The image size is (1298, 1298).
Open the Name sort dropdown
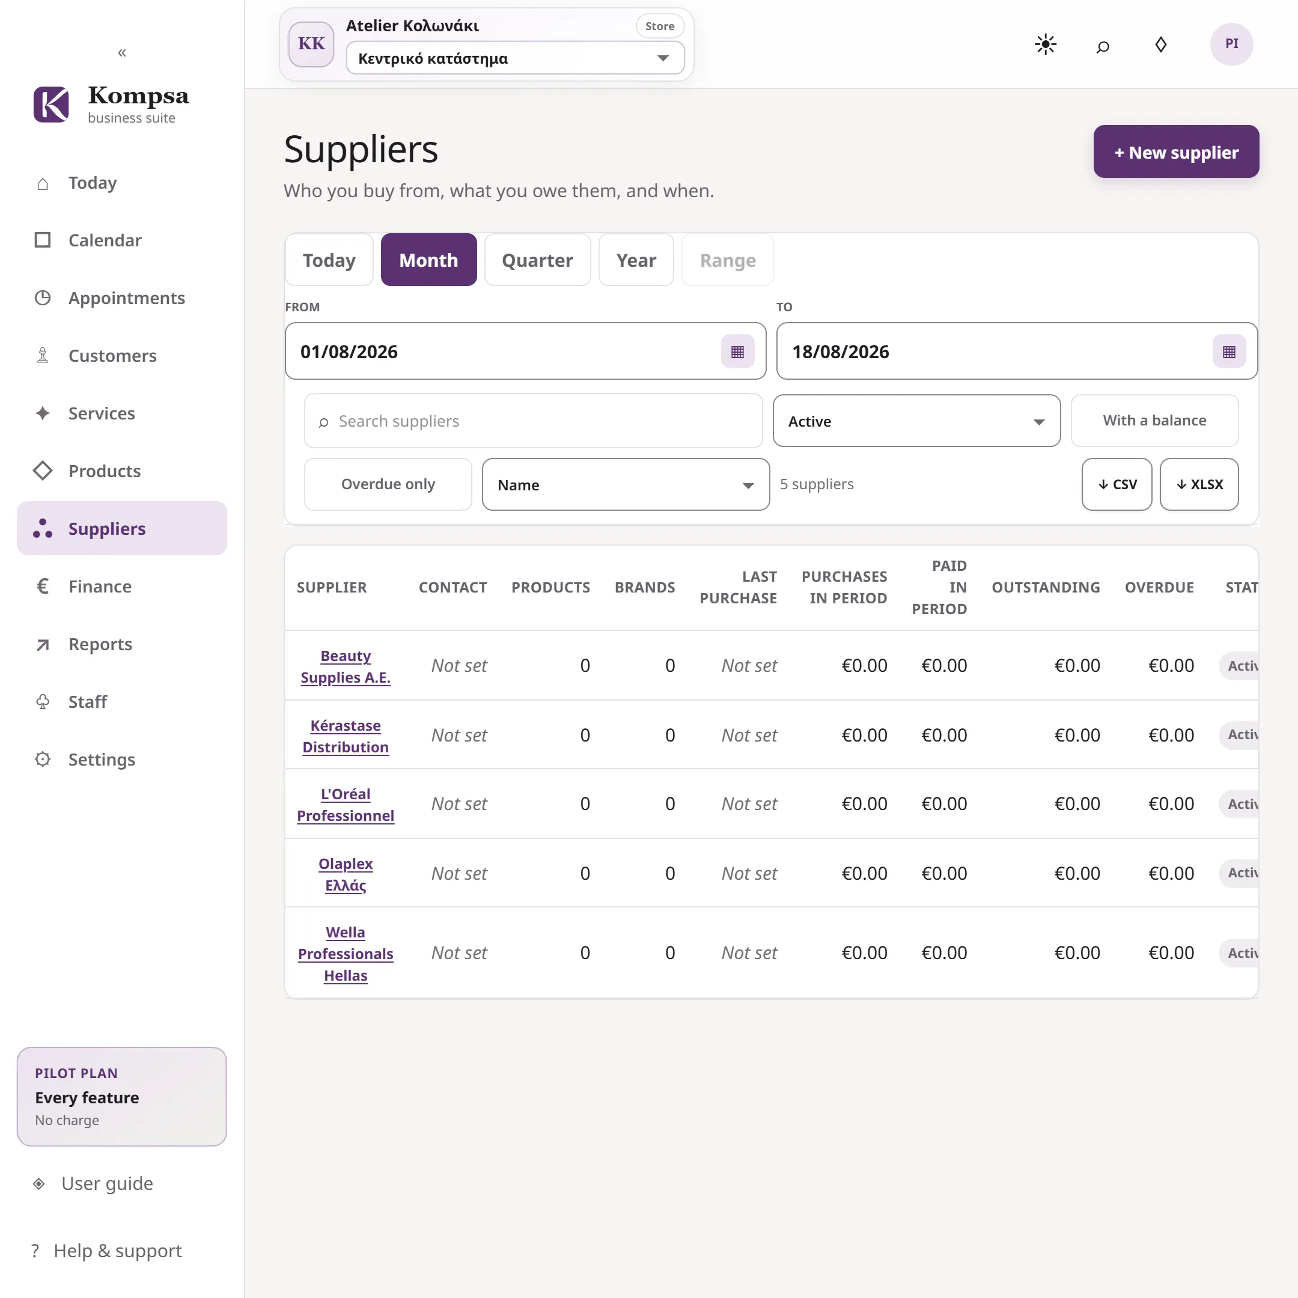(626, 485)
